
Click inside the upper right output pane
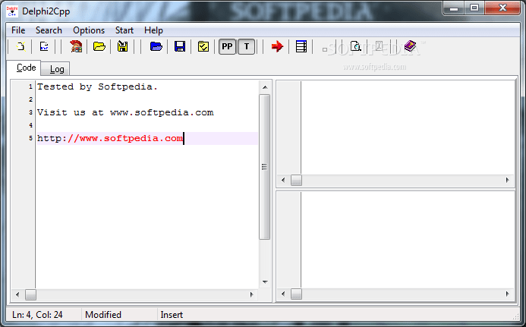pos(408,127)
